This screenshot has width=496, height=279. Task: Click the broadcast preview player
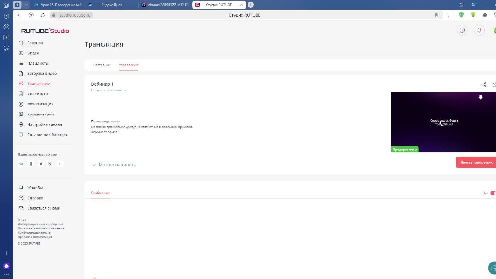443,122
